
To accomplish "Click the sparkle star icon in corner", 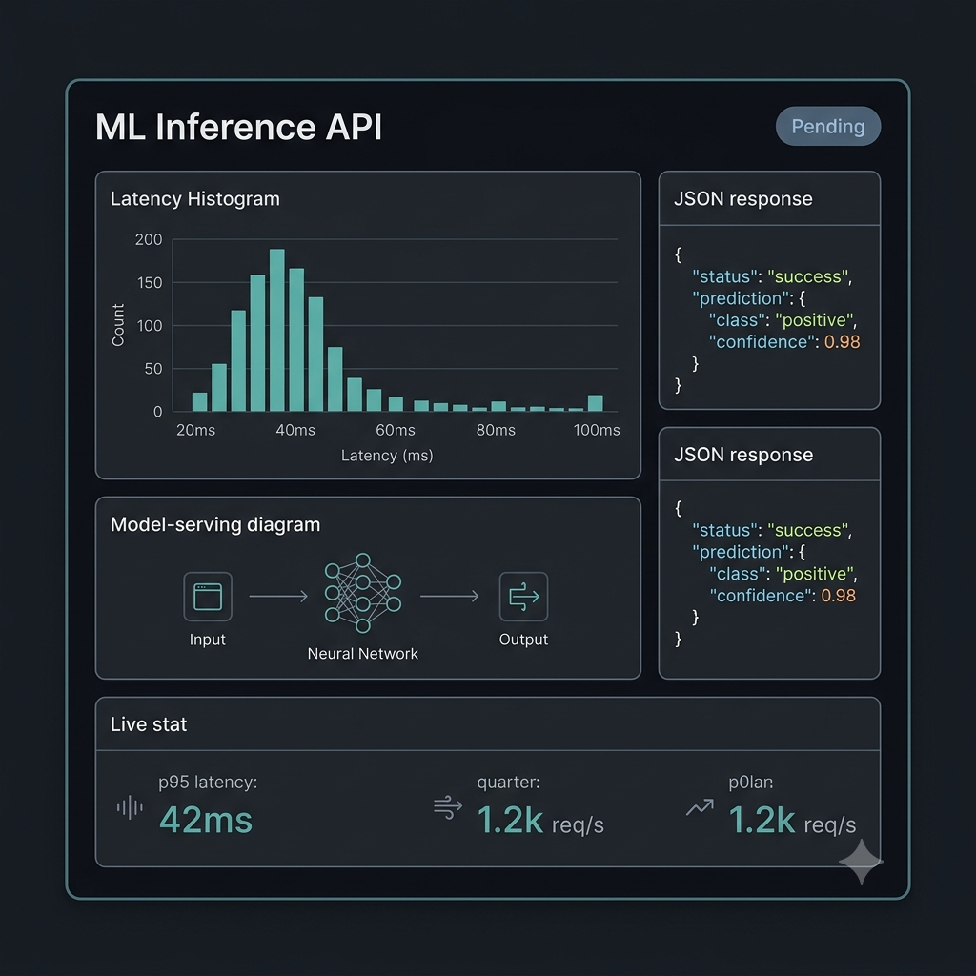I will (x=861, y=862).
